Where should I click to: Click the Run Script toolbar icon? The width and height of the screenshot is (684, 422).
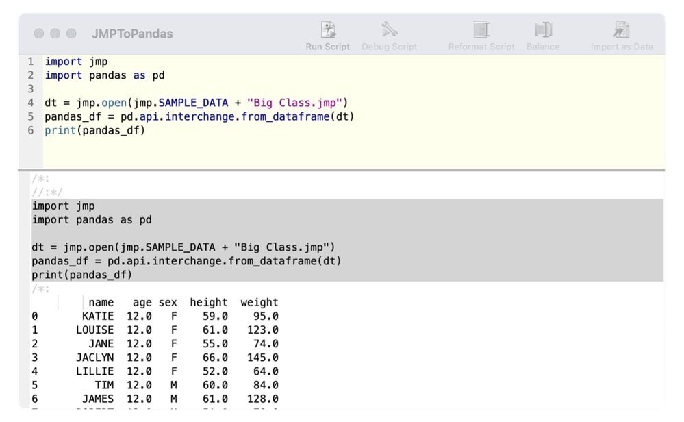click(329, 30)
